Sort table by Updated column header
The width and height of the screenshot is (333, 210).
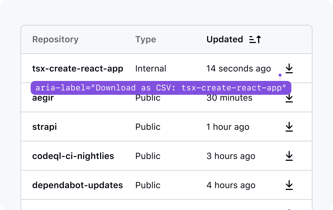pos(225,39)
